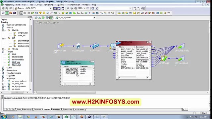Screen dimensions: 212x119
Task: Click the first icon on mapping toolbar
Action: (x=36, y=18)
